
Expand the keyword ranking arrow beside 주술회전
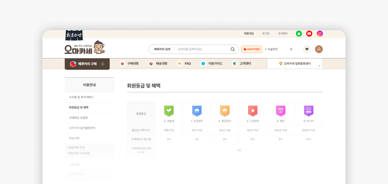(291, 49)
